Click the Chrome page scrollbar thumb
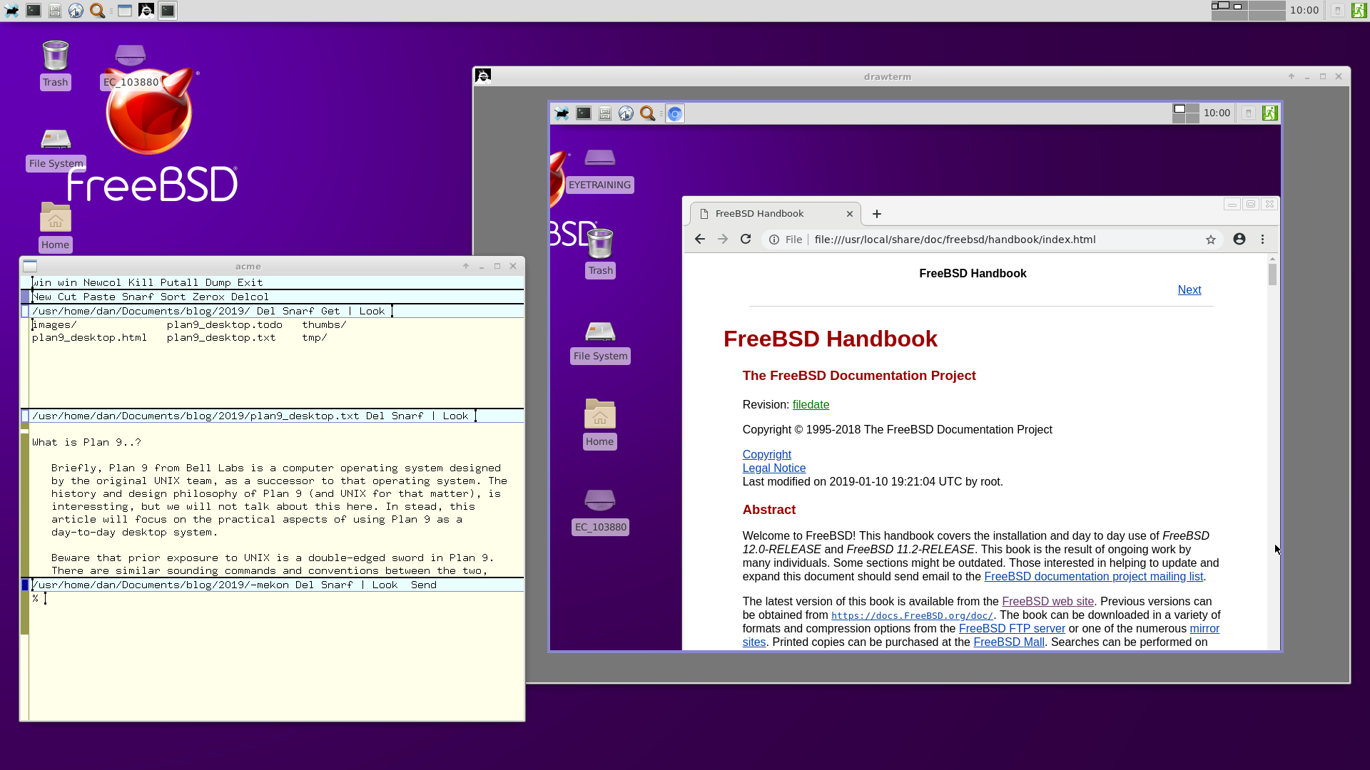Viewport: 1370px width, 770px height. (x=1272, y=274)
